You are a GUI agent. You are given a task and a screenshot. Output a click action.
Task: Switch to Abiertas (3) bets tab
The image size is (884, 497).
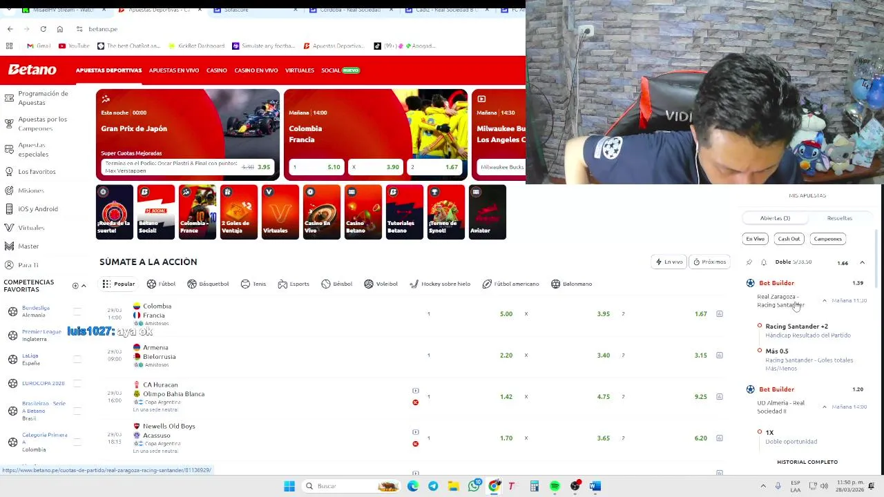(775, 218)
